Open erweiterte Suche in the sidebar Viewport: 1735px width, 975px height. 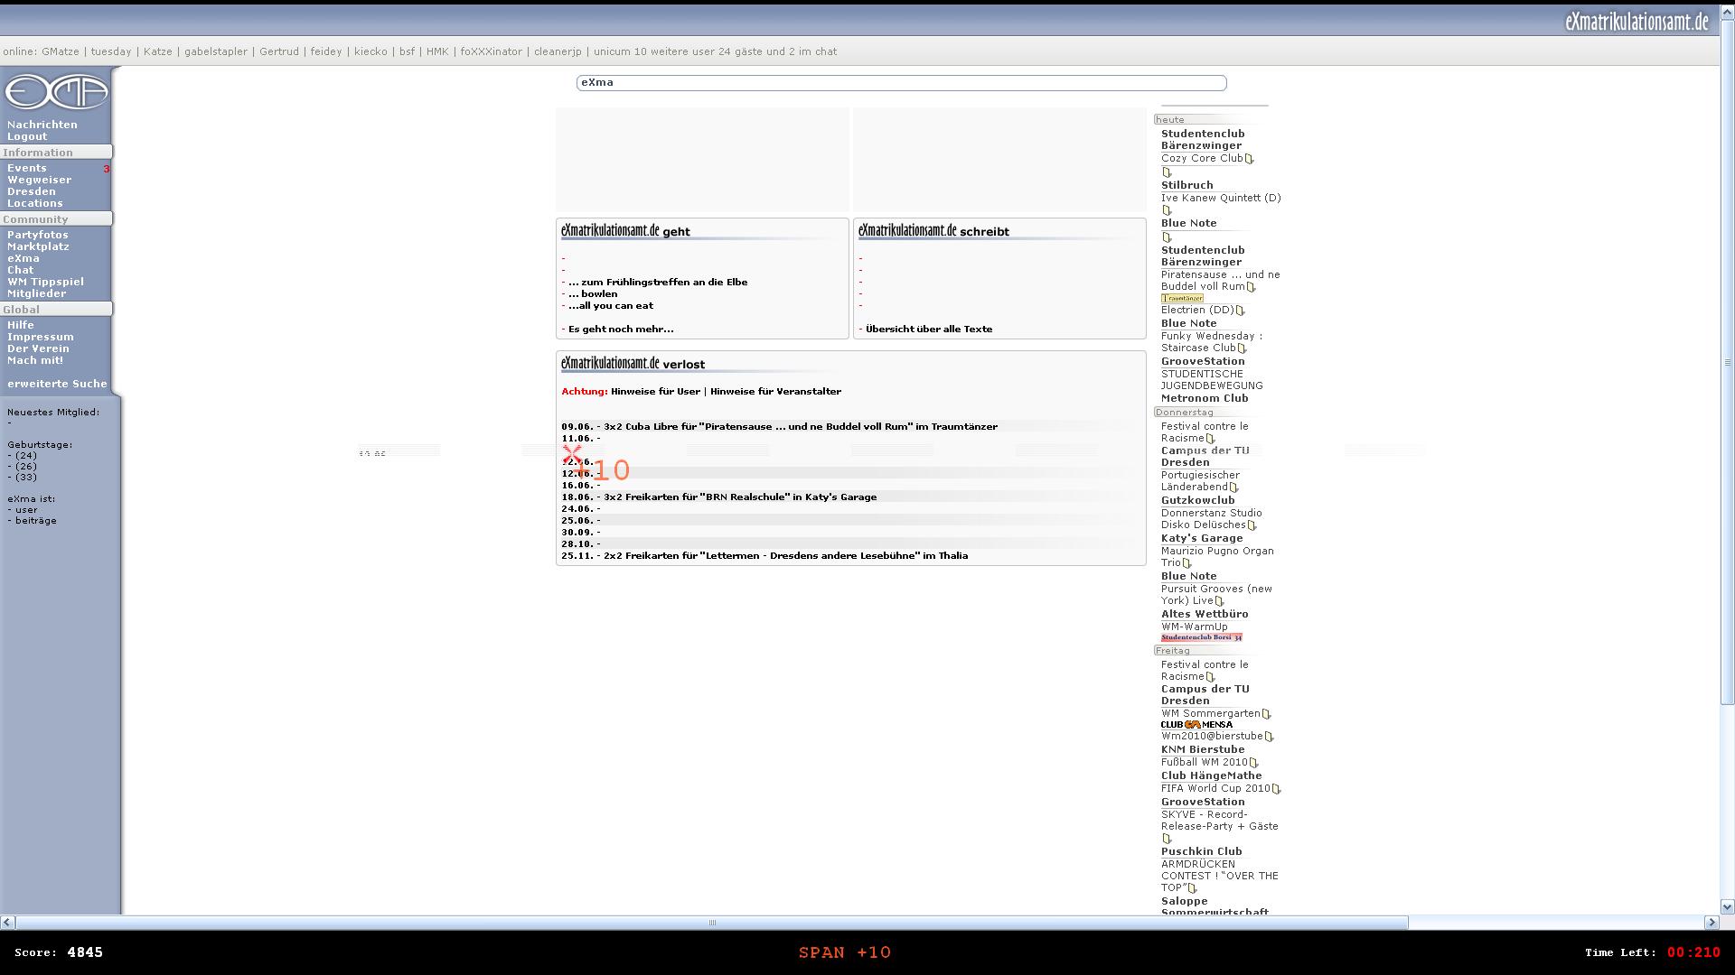coord(57,384)
